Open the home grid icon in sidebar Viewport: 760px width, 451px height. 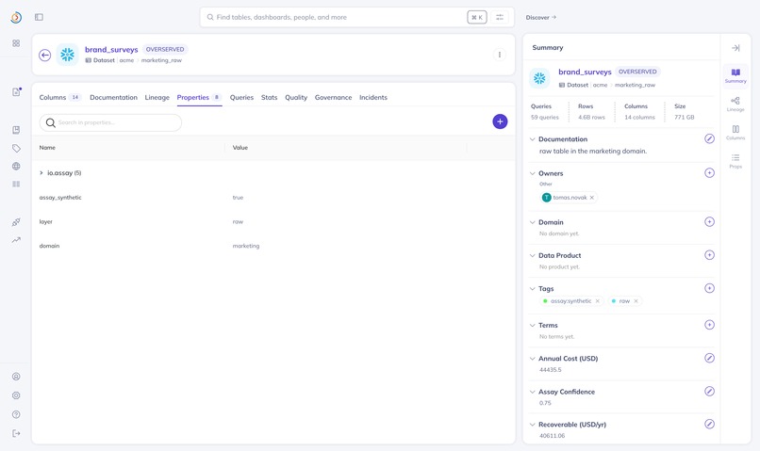[16, 43]
